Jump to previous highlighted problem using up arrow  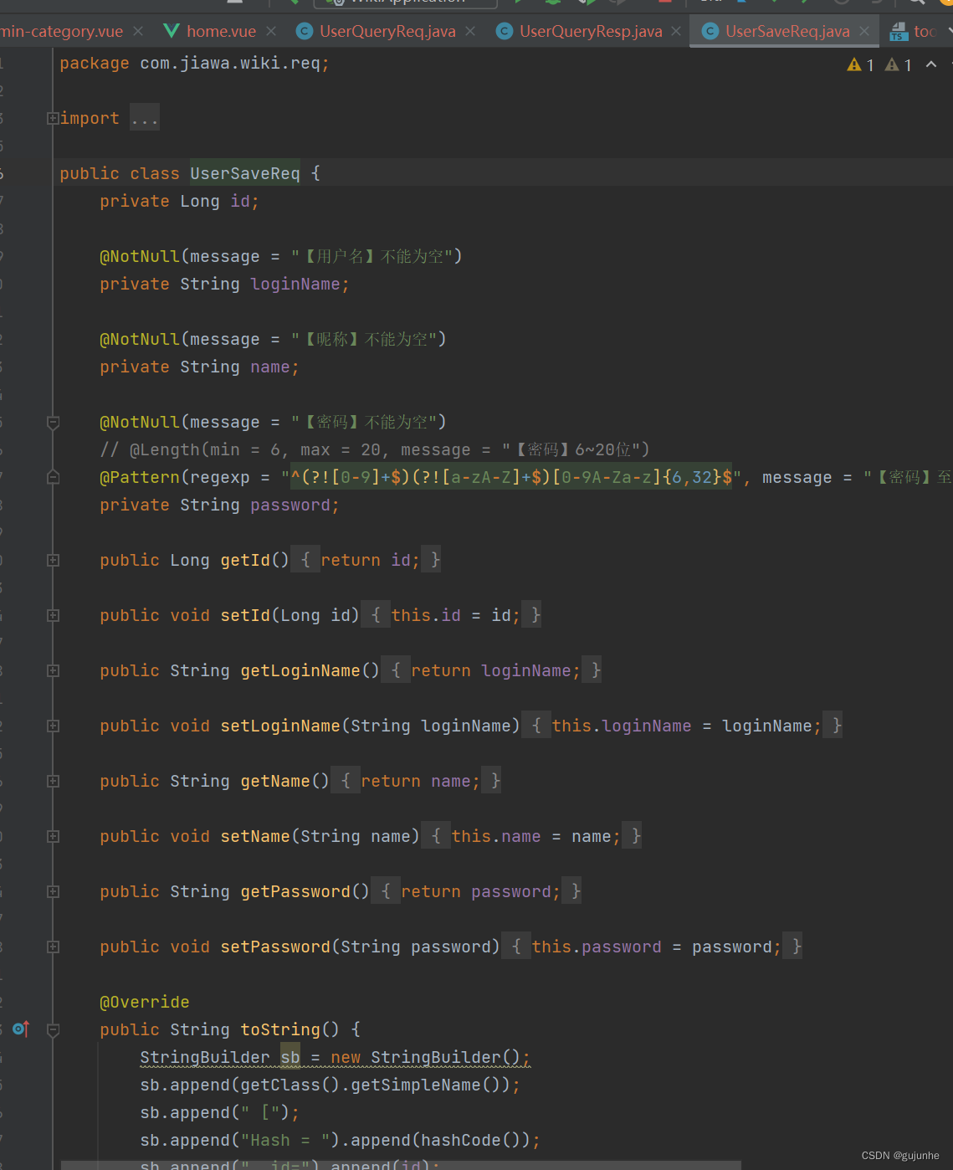(x=931, y=64)
